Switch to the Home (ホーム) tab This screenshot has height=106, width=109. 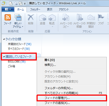pos(20,10)
